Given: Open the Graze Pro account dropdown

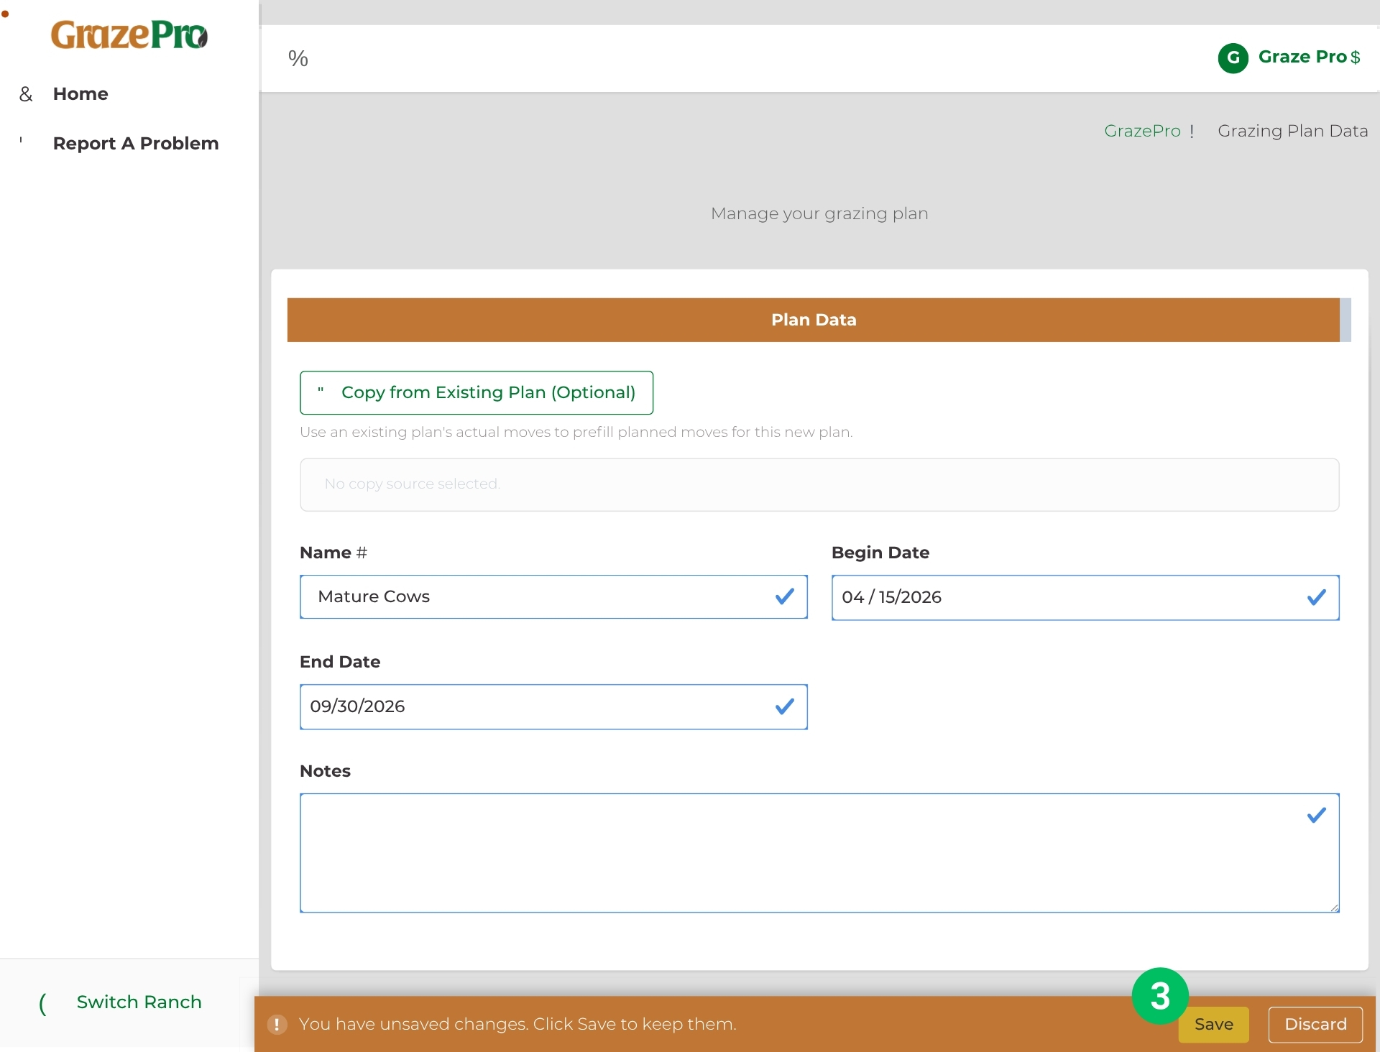Looking at the screenshot, I should pyautogui.click(x=1310, y=57).
